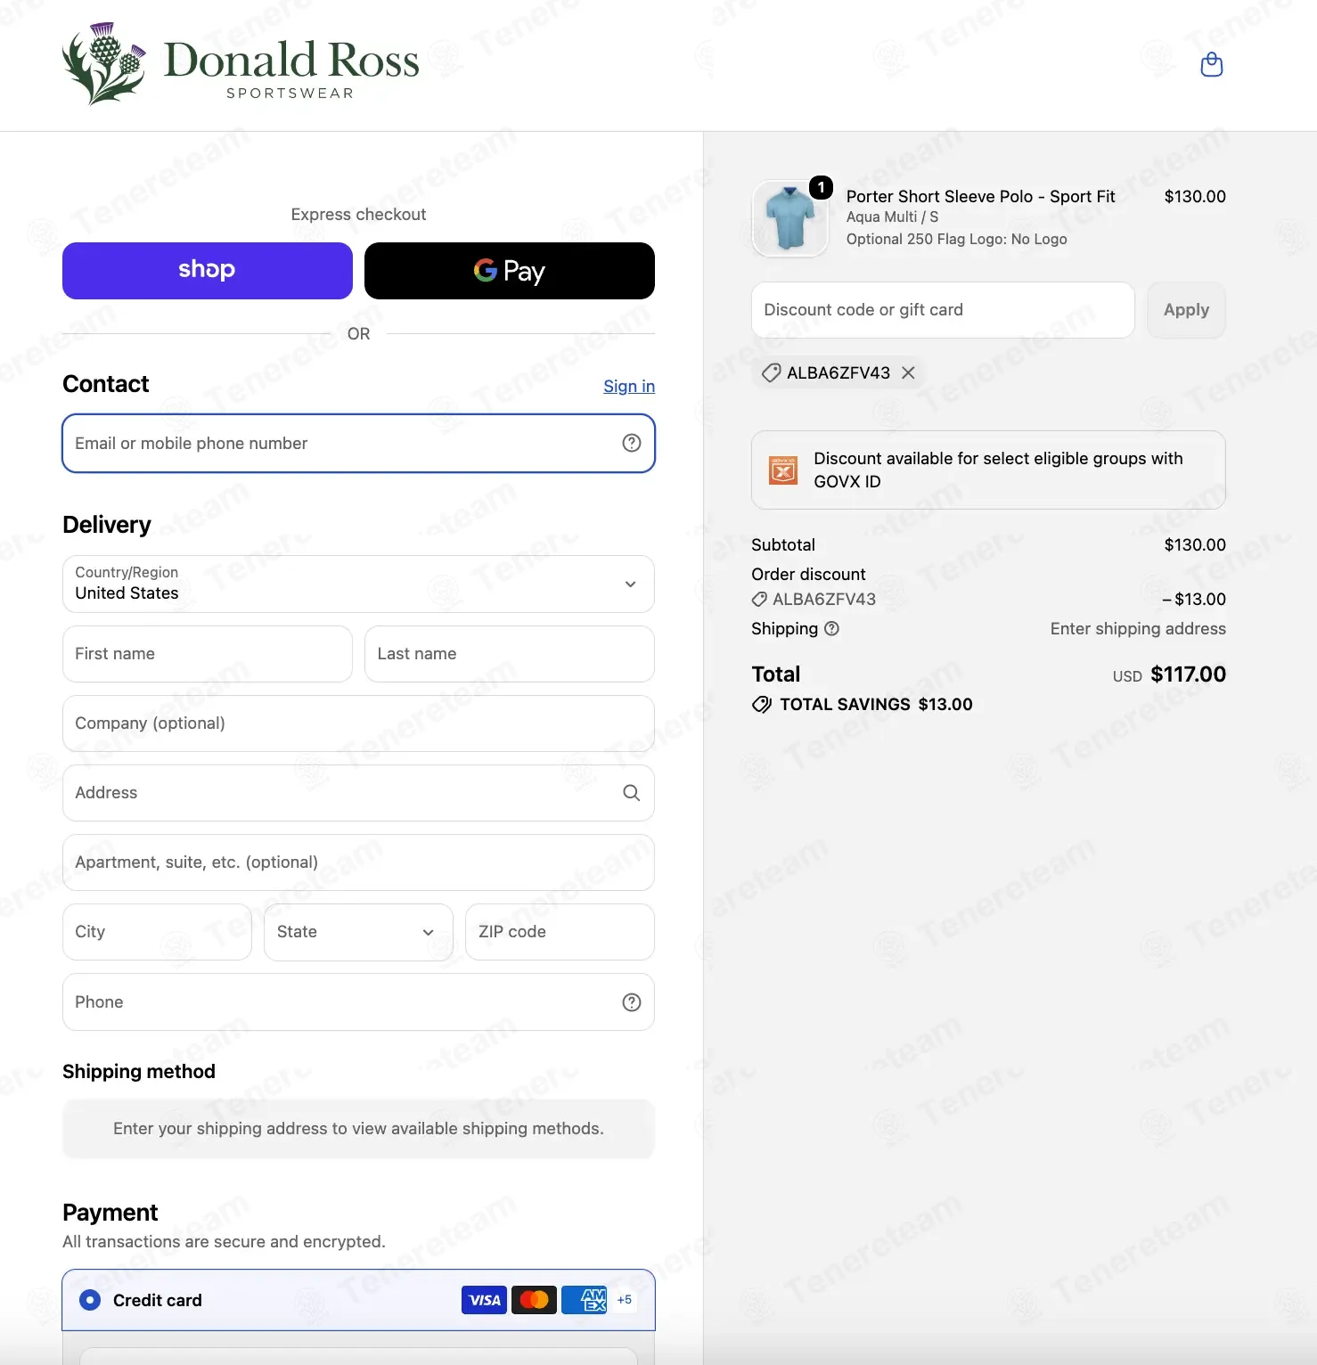Click the Visa card icon
The height and width of the screenshot is (1365, 1317).
coord(484,1300)
